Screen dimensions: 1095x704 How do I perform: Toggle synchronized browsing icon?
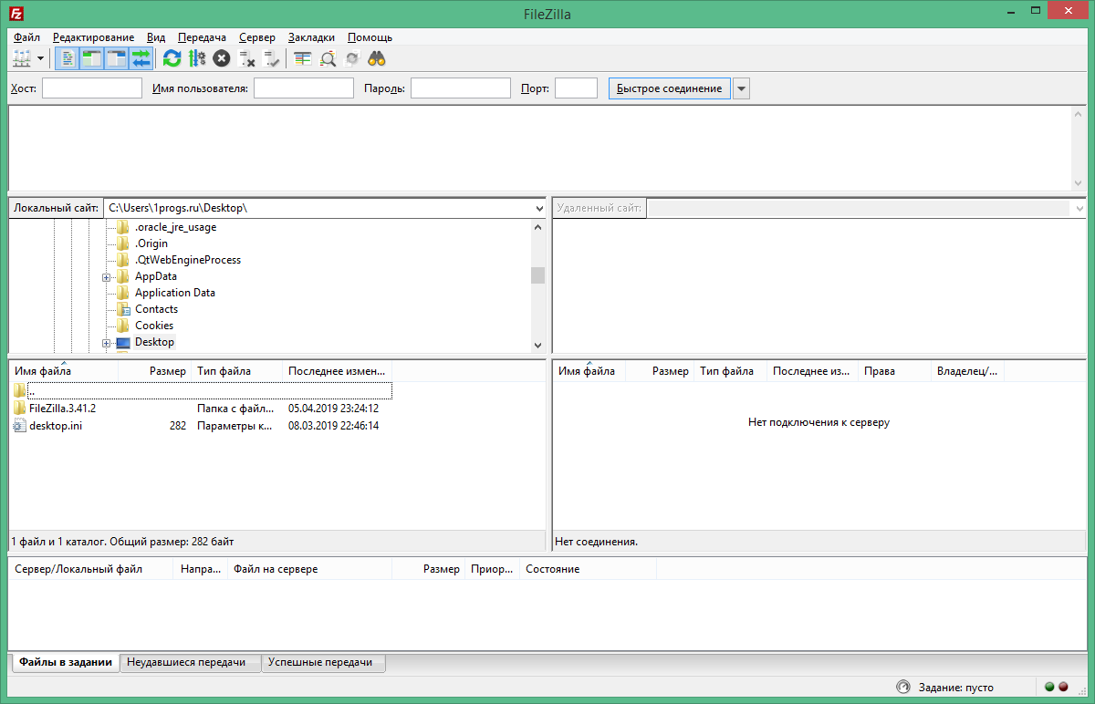tap(351, 59)
